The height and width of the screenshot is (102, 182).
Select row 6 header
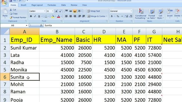5,77
